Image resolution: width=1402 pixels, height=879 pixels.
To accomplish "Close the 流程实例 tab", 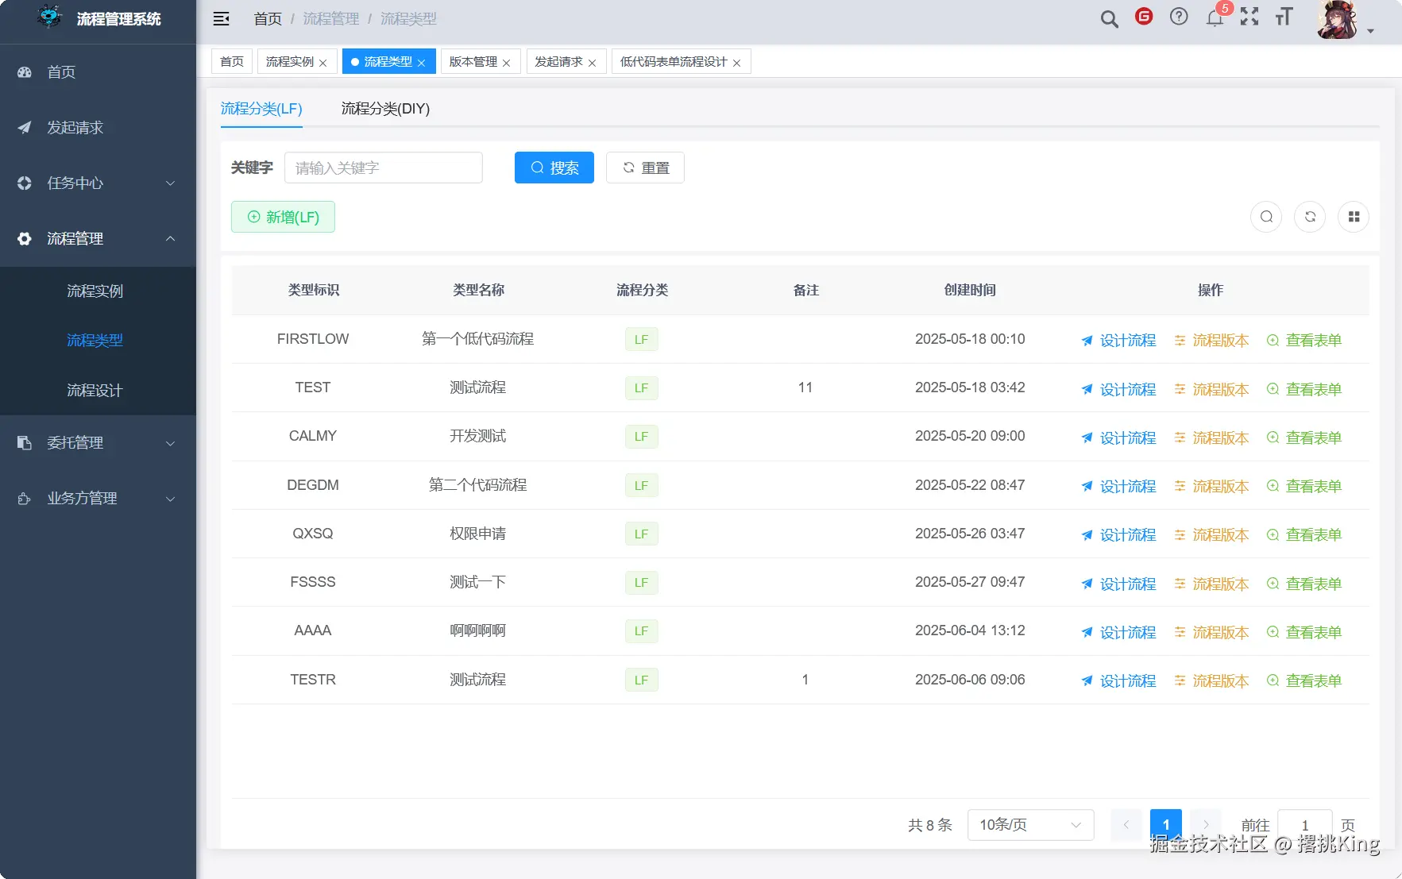I will click(323, 63).
